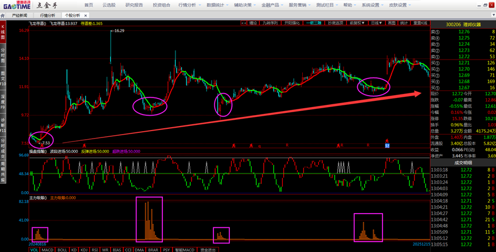Image resolution: width=496 pixels, height=252 pixels.
Task: Open the 诊断F11 sidebar item
Action: [3, 125]
